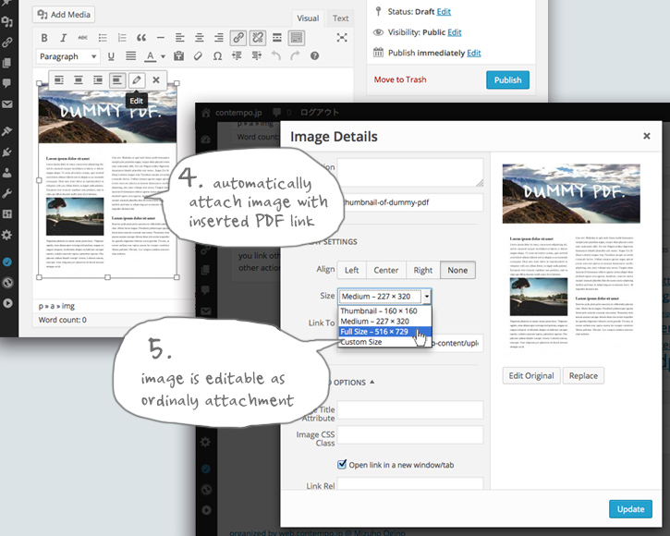Edit the Publish immediately schedule

(473, 53)
